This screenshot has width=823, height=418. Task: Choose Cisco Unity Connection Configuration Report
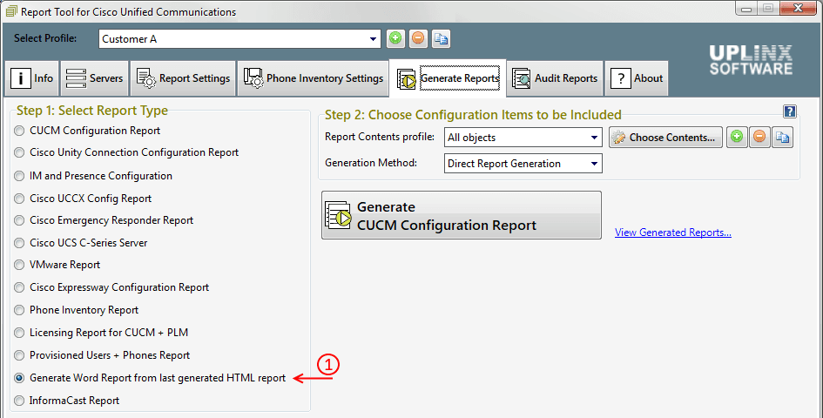click(126, 152)
